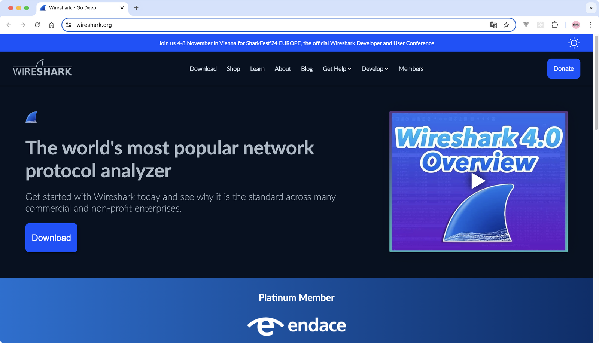
Task: Open the browser extensions puzzle icon
Action: pyautogui.click(x=555, y=25)
